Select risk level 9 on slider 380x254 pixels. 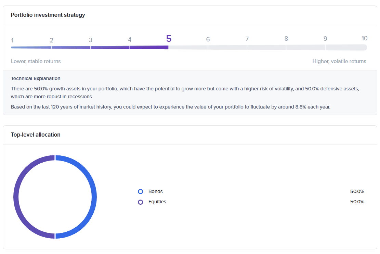(x=325, y=39)
